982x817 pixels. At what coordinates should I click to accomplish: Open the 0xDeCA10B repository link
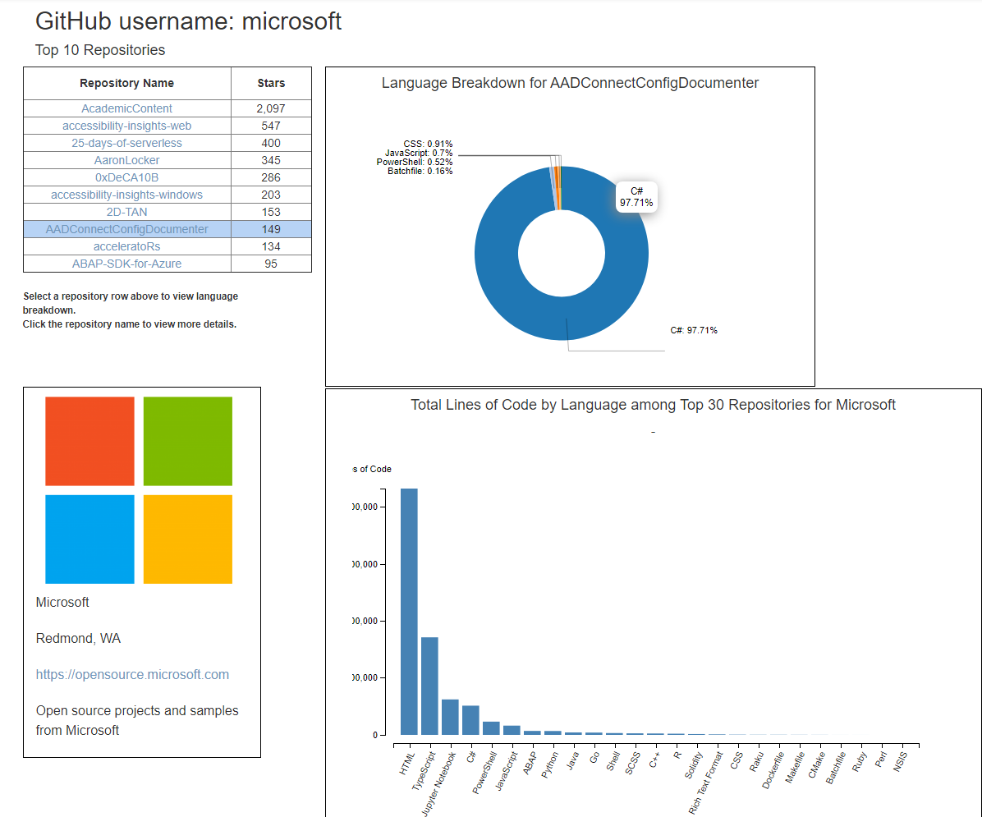point(126,177)
